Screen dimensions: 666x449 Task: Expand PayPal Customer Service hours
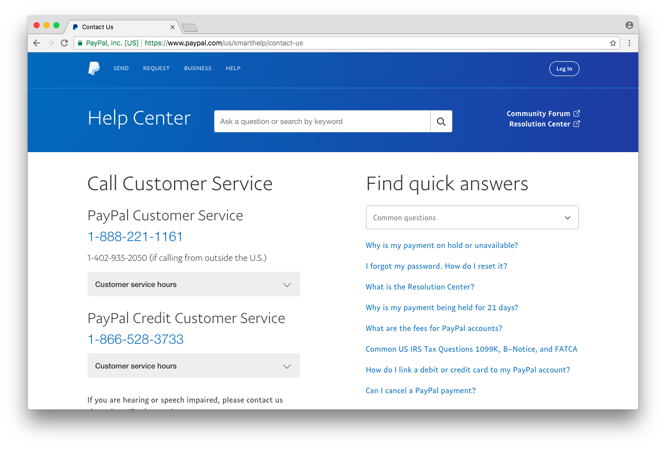(194, 285)
